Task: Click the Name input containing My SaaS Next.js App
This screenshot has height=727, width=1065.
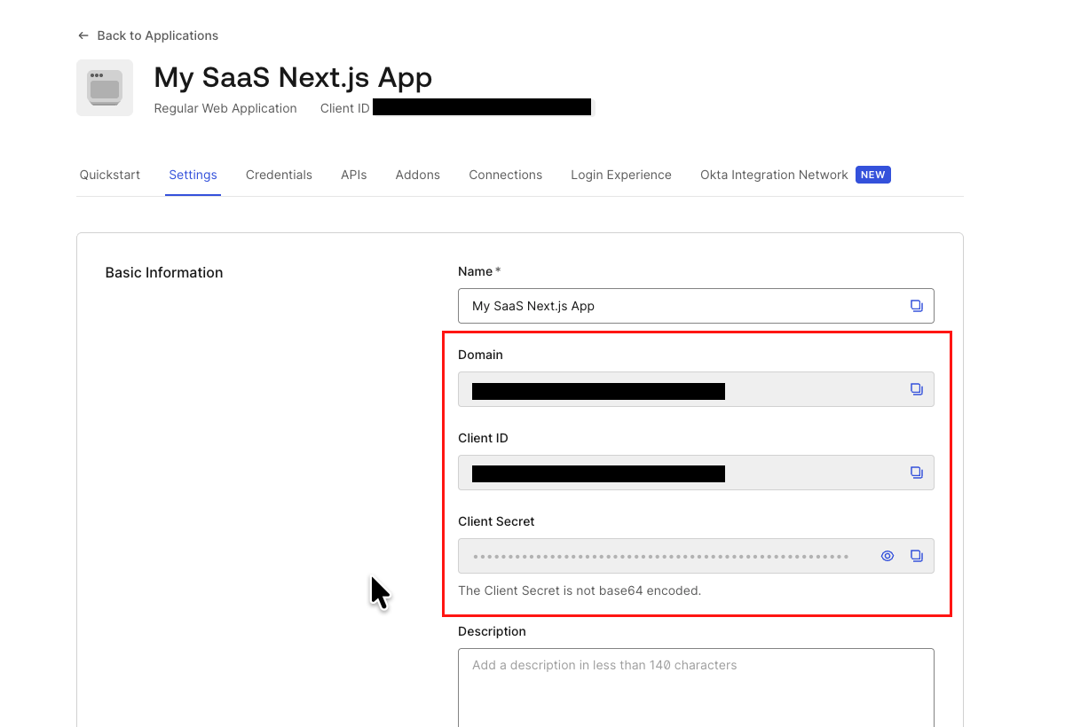Action: click(x=674, y=305)
